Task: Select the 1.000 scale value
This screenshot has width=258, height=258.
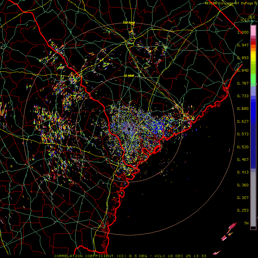Action: tap(243, 32)
